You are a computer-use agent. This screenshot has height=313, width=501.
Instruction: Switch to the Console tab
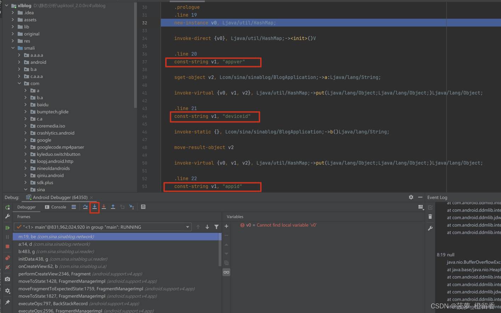[56, 207]
